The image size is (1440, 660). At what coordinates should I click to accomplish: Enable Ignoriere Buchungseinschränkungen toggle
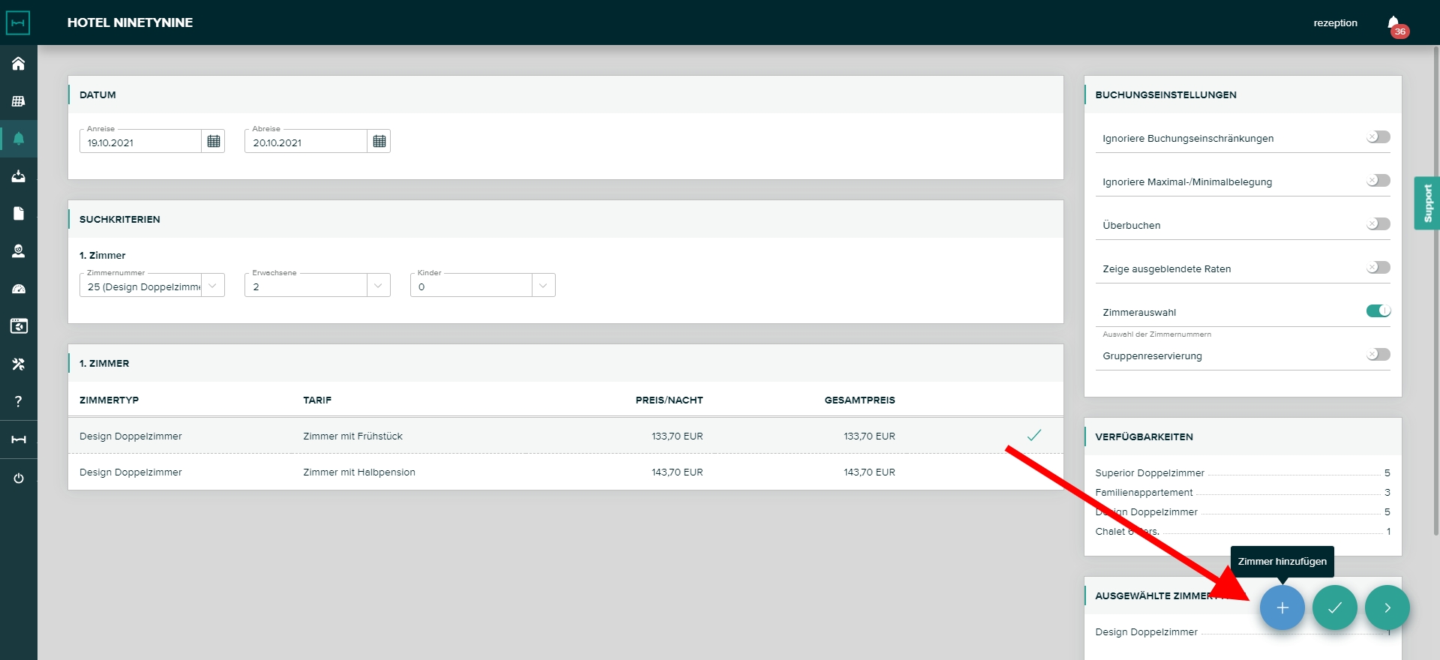click(1378, 137)
